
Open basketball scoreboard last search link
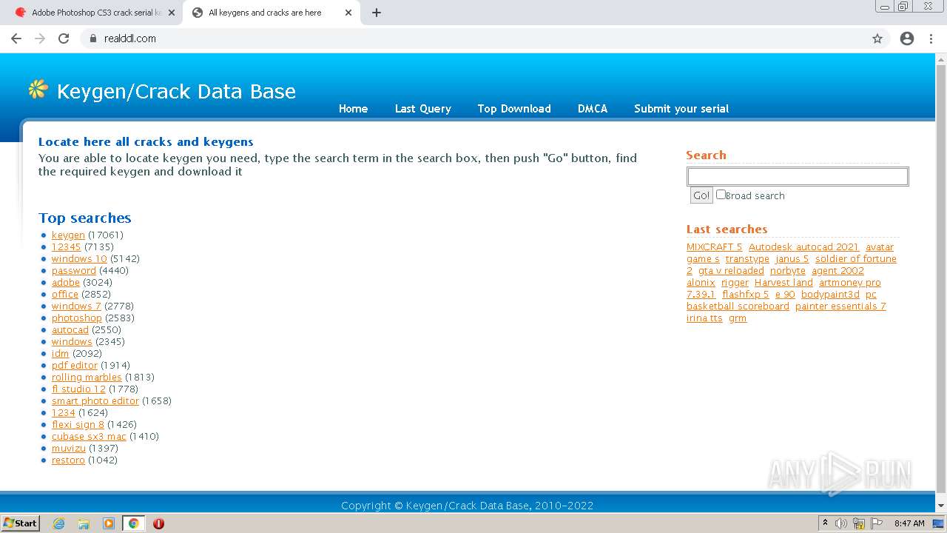(738, 306)
